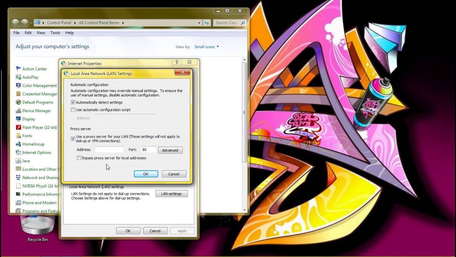Click the refresh icon beside the address bar
This screenshot has height=257, width=456.
click(207, 23)
